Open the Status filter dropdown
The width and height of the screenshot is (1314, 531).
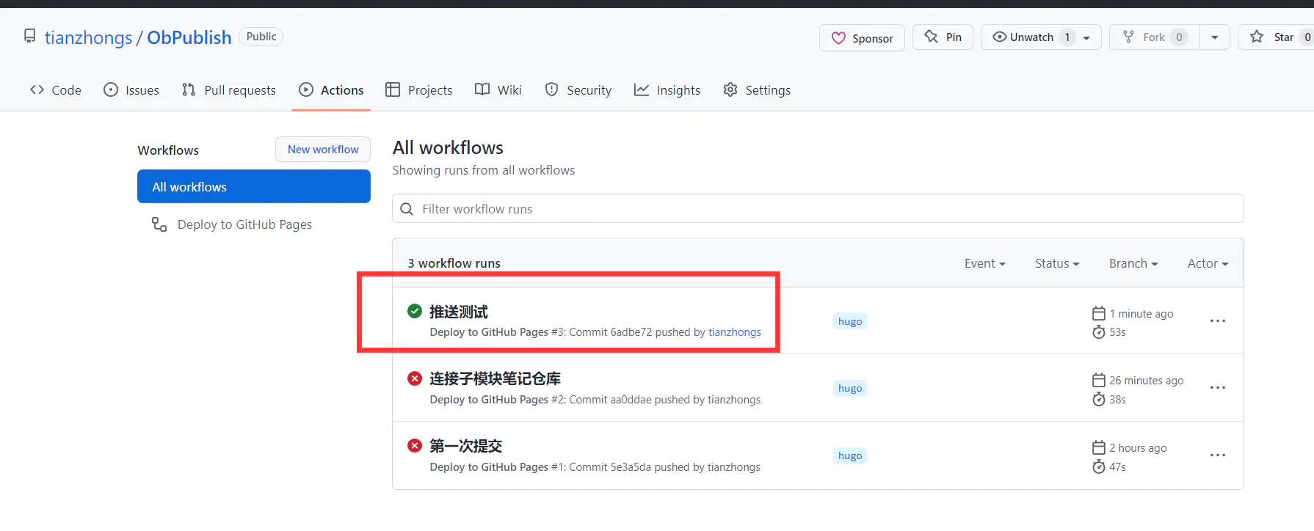pyautogui.click(x=1057, y=263)
